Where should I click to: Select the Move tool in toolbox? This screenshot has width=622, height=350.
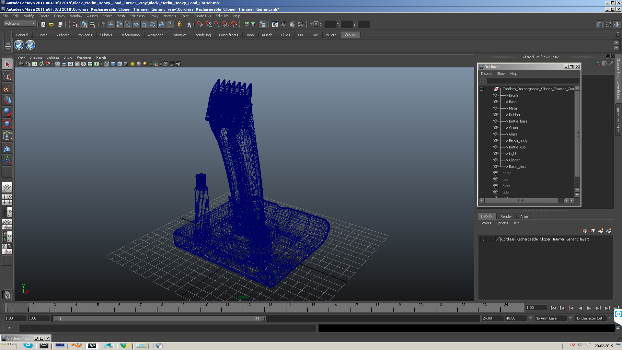[x=7, y=100]
